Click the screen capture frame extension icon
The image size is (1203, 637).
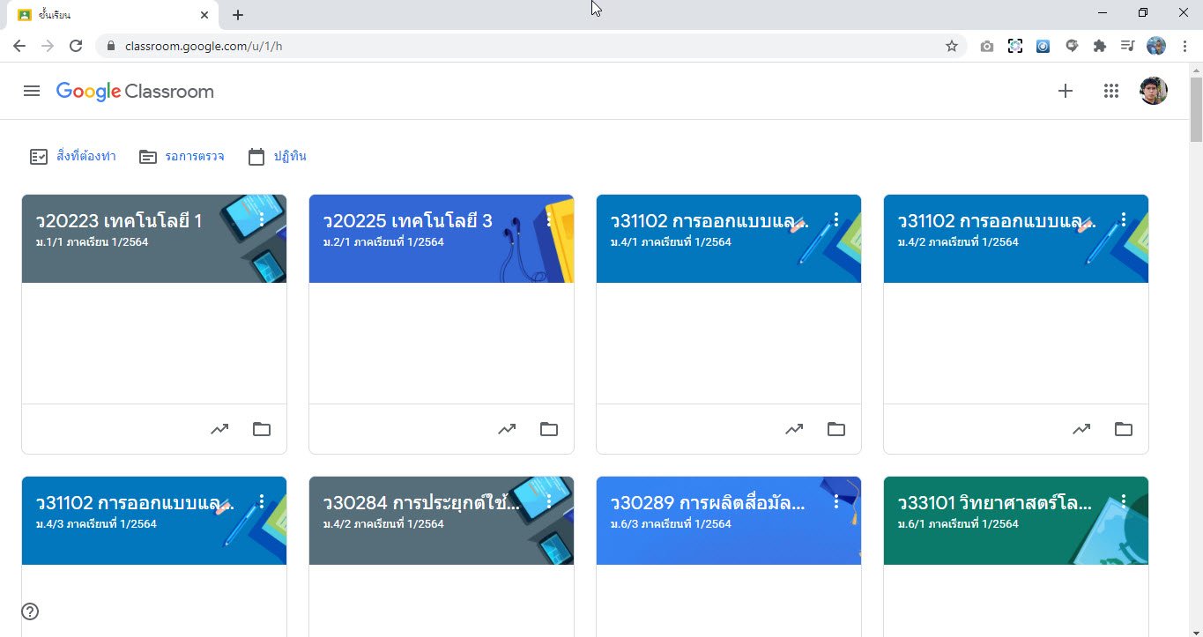[x=1015, y=46]
